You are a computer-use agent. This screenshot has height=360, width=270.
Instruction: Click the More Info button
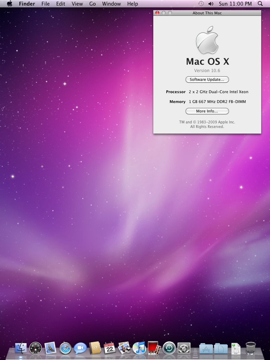[207, 111]
